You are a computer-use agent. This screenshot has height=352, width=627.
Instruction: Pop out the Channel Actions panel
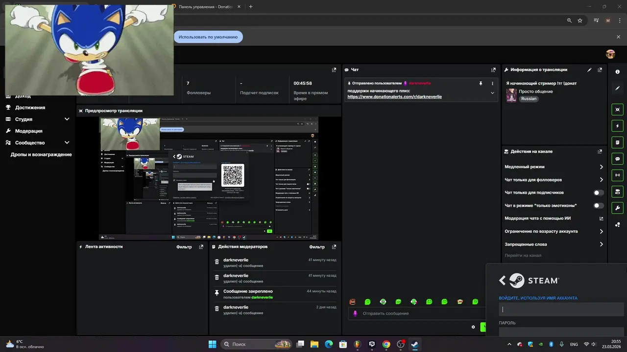600,152
